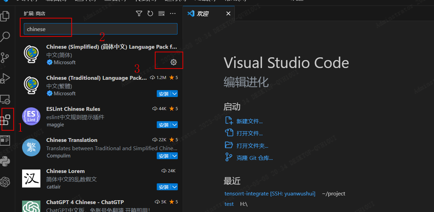The image size is (434, 212).
Task: Click description eslint中文规则提示插件
Action: click(x=75, y=117)
